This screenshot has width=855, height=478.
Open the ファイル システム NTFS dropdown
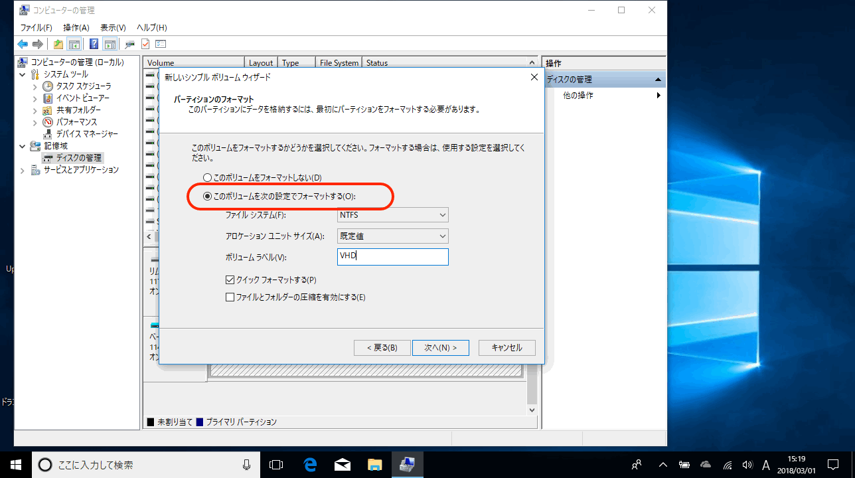click(x=392, y=215)
